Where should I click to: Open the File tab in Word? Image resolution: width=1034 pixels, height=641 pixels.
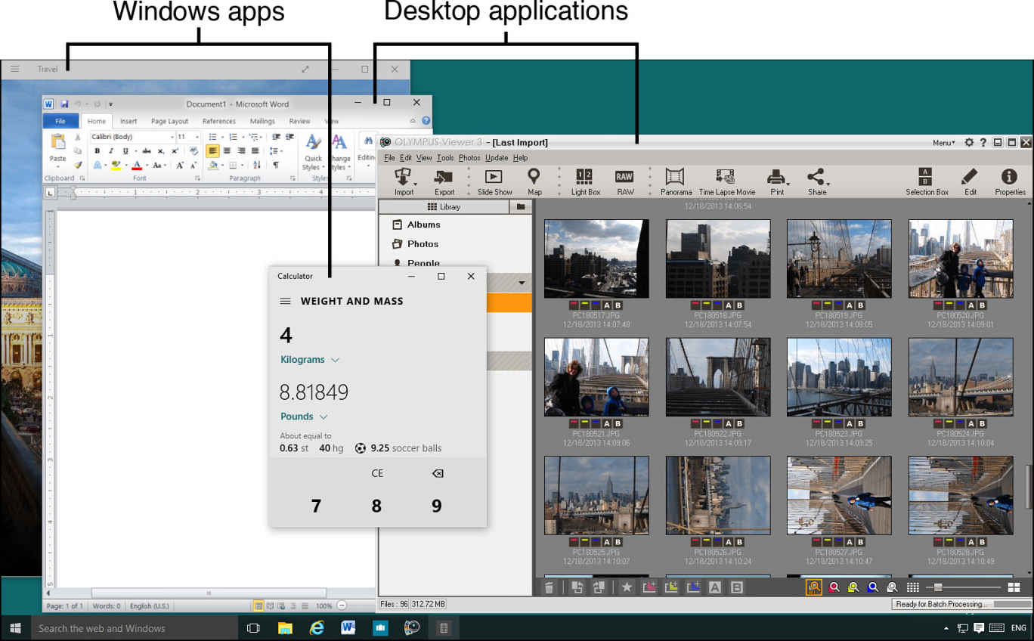60,121
